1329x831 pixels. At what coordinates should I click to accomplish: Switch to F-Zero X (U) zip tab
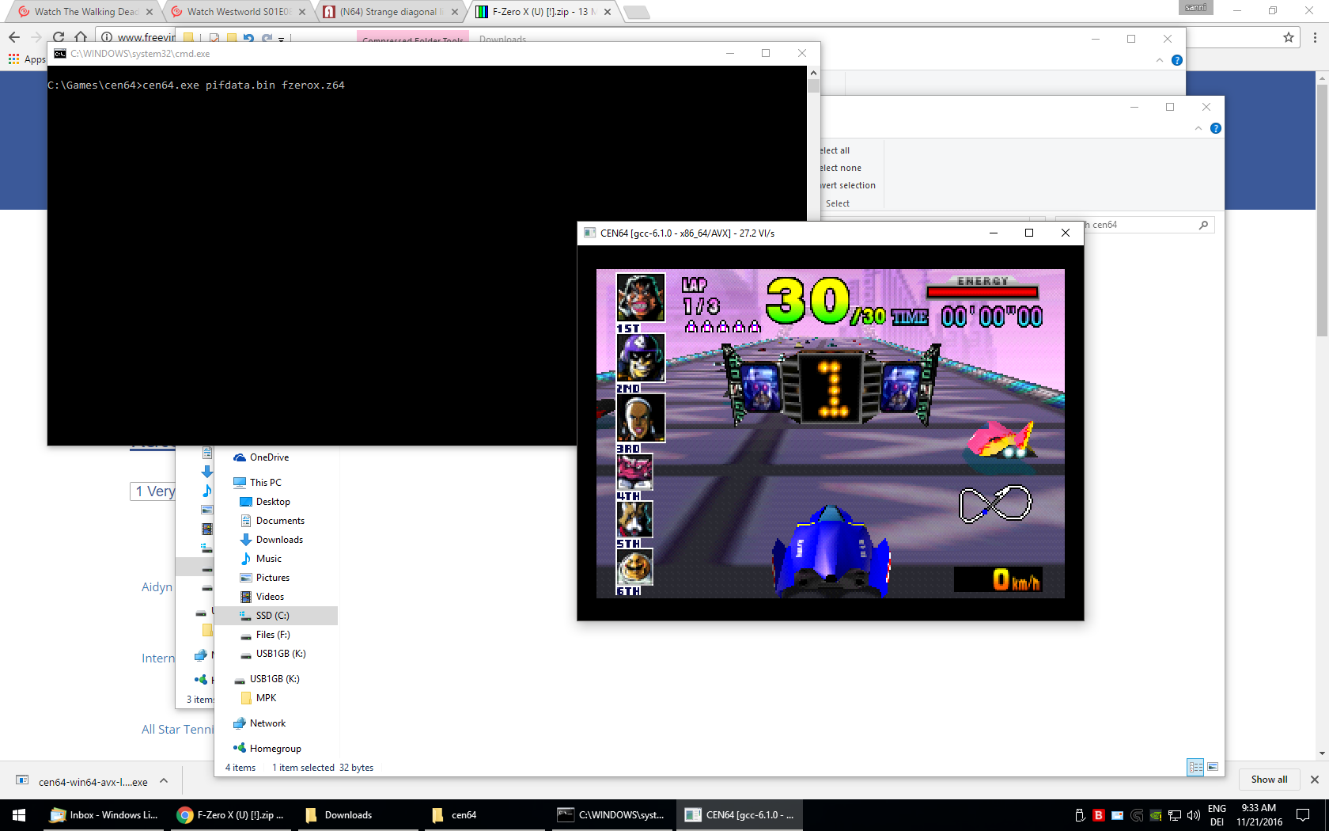543,12
